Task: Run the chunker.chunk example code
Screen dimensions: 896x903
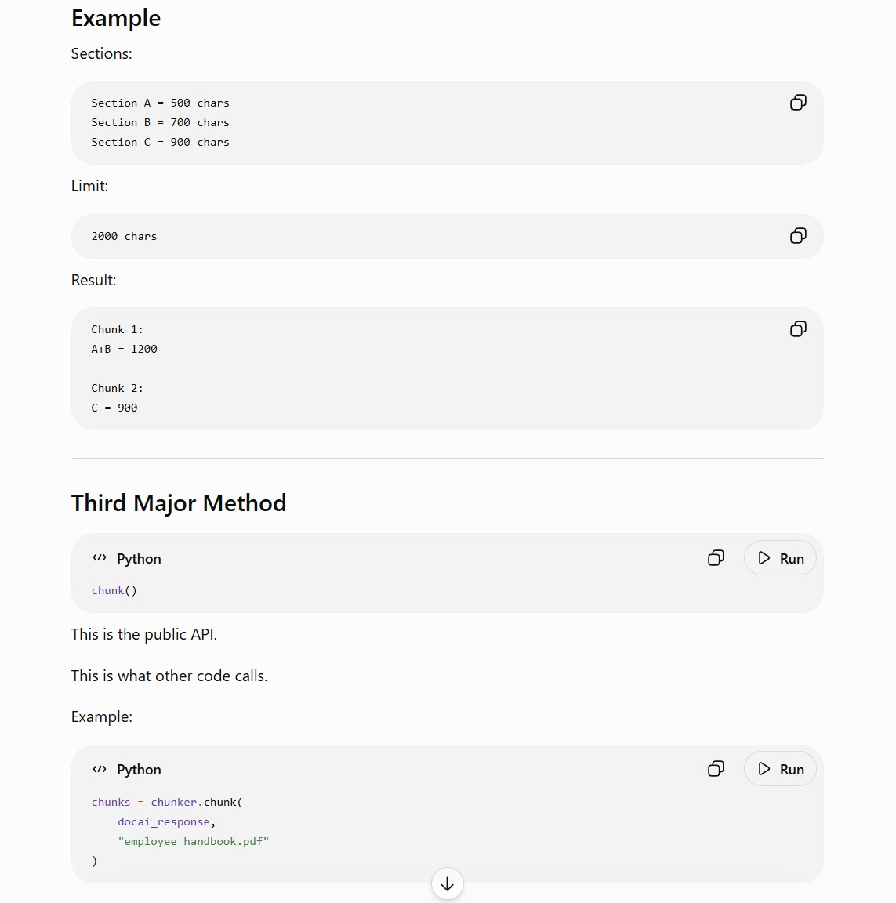Action: pyautogui.click(x=780, y=769)
